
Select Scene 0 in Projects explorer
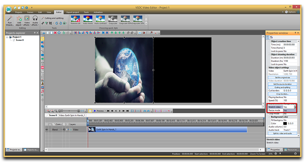coord(20,40)
